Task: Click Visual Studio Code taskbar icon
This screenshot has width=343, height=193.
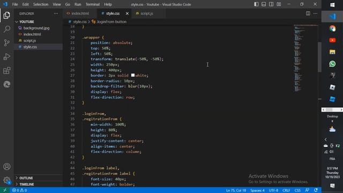Action: click(x=332, y=17)
